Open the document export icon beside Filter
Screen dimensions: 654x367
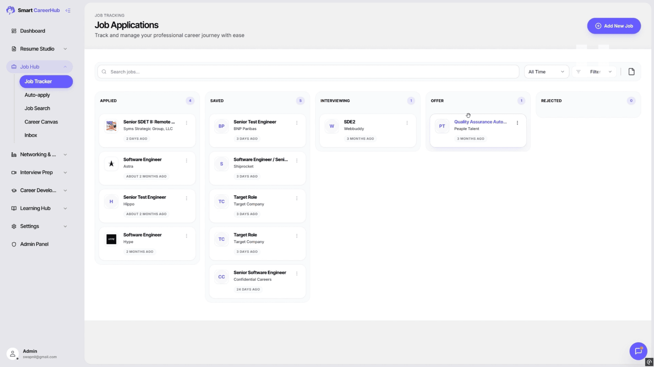coord(631,72)
